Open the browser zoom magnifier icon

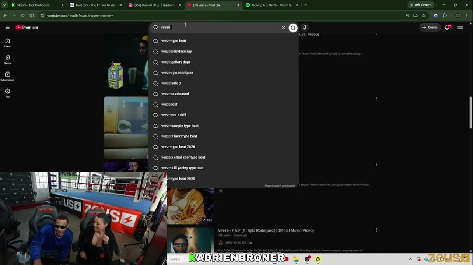[x=407, y=15]
